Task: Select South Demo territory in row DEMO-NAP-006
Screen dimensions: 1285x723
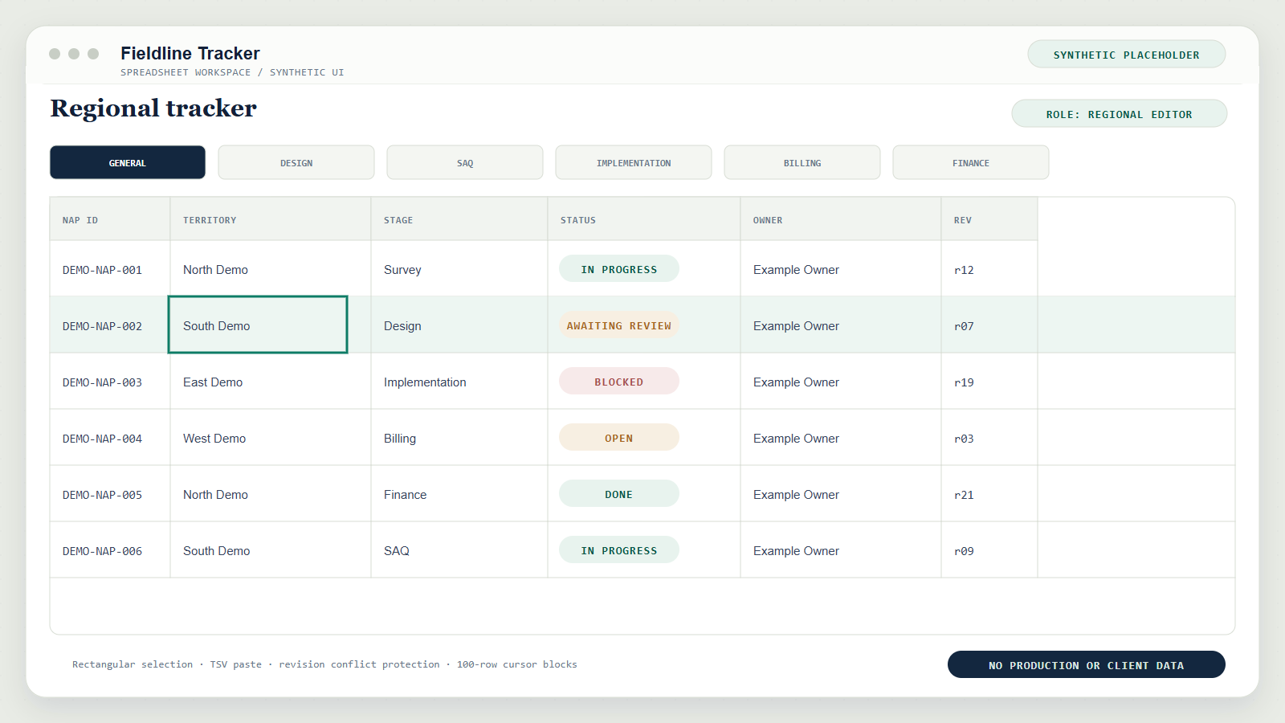Action: (271, 550)
